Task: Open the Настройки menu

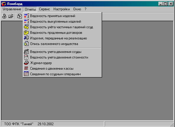Action: pos(62,9)
